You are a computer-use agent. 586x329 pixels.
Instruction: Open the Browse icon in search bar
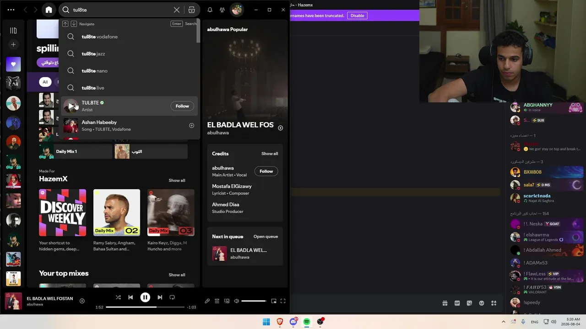191,10
